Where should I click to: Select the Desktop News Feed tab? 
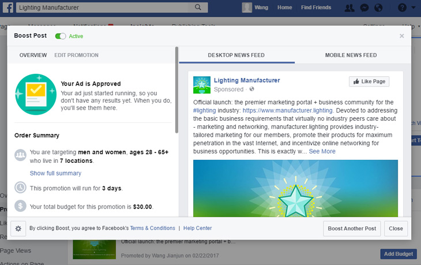coord(236,55)
